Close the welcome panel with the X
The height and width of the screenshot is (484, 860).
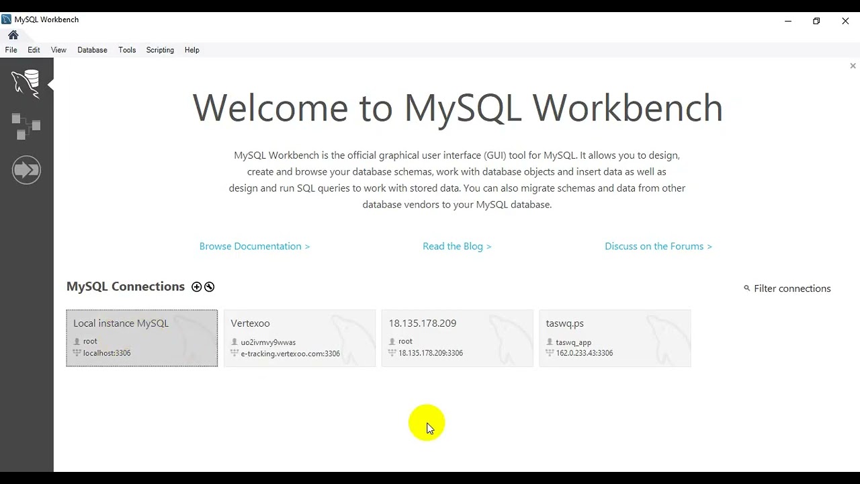pyautogui.click(x=853, y=66)
